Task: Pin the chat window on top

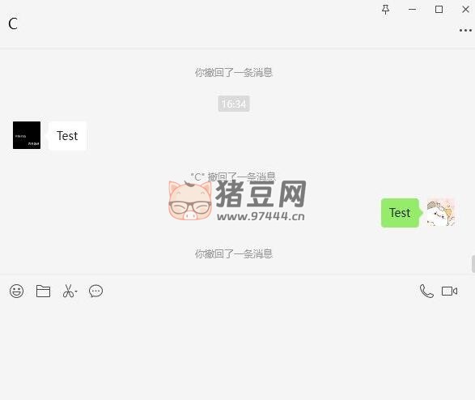Action: pos(385,10)
